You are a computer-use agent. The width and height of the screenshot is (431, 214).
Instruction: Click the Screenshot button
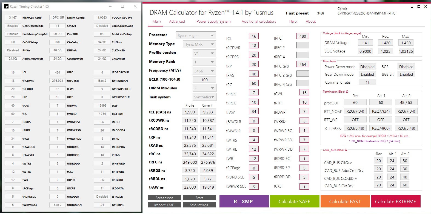[x=164, y=198]
